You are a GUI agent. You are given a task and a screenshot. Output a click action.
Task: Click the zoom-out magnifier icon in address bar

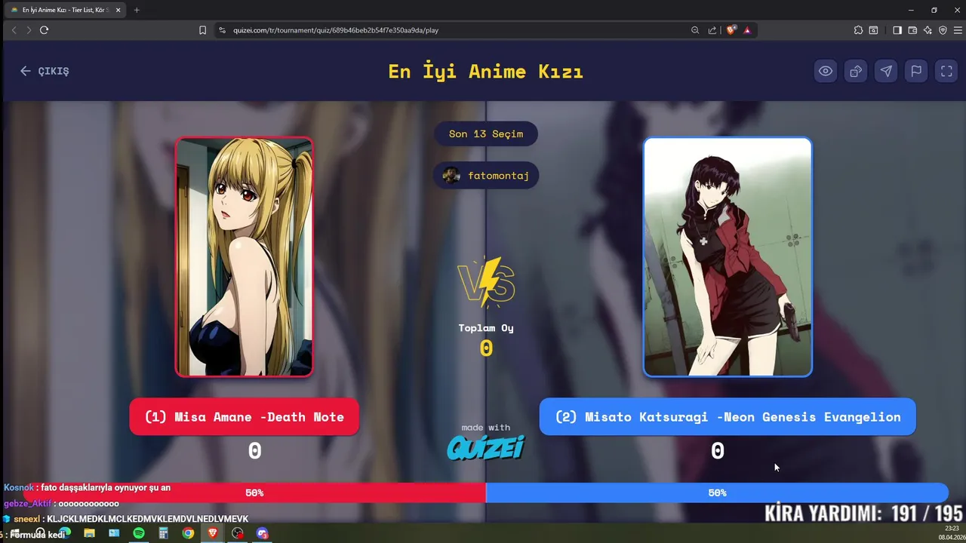pos(695,30)
